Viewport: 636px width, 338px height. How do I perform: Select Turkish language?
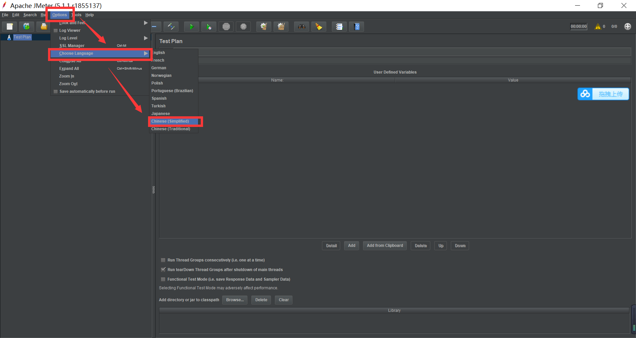[x=174, y=106]
